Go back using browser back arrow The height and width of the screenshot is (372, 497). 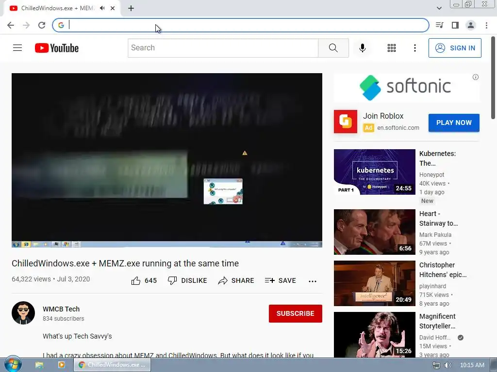click(x=11, y=25)
